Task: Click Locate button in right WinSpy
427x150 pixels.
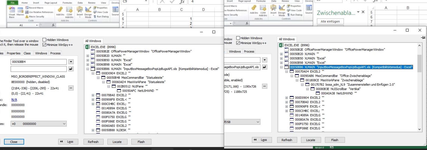Action: (x=311, y=140)
